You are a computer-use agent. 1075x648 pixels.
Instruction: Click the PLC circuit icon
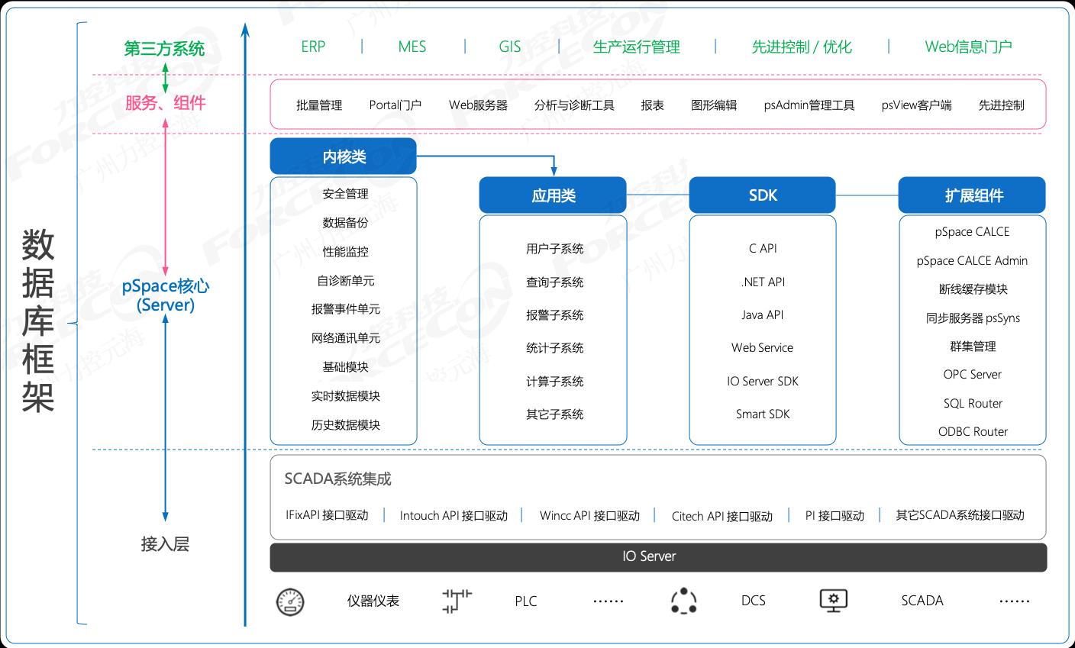[457, 601]
